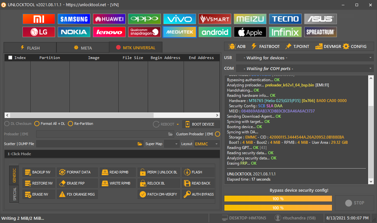The height and width of the screenshot is (223, 377).
Task: Browse for Preloader EMI file folder
Action: [x=171, y=134]
